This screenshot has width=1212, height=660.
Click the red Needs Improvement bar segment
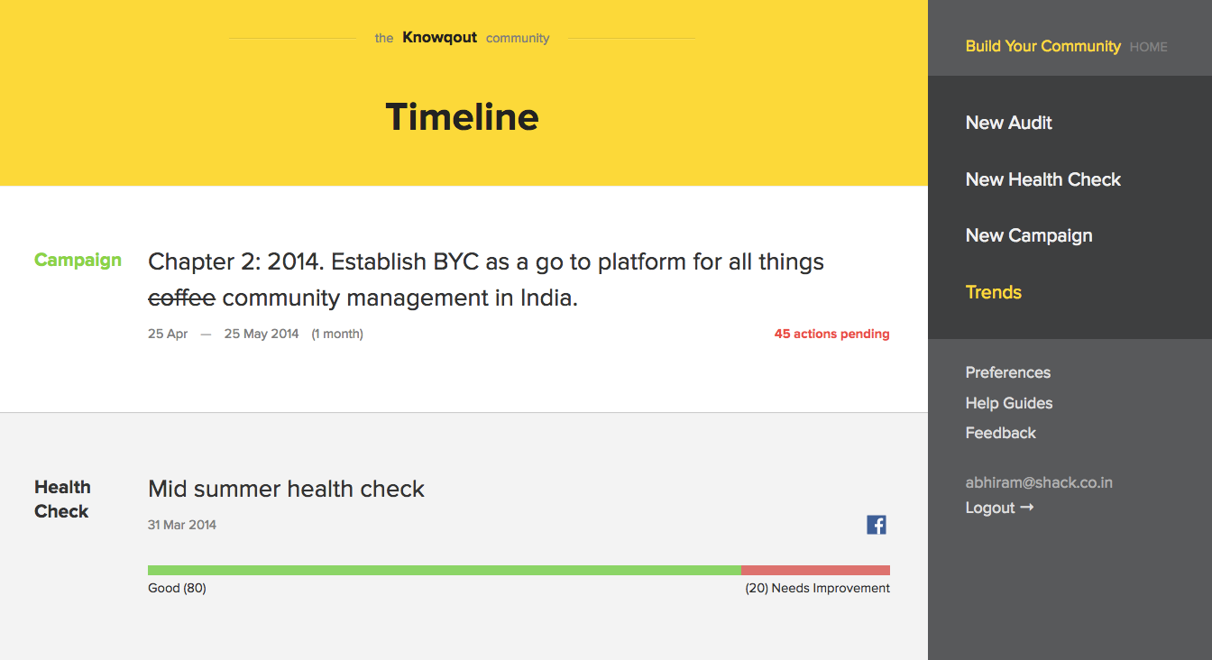tap(815, 570)
